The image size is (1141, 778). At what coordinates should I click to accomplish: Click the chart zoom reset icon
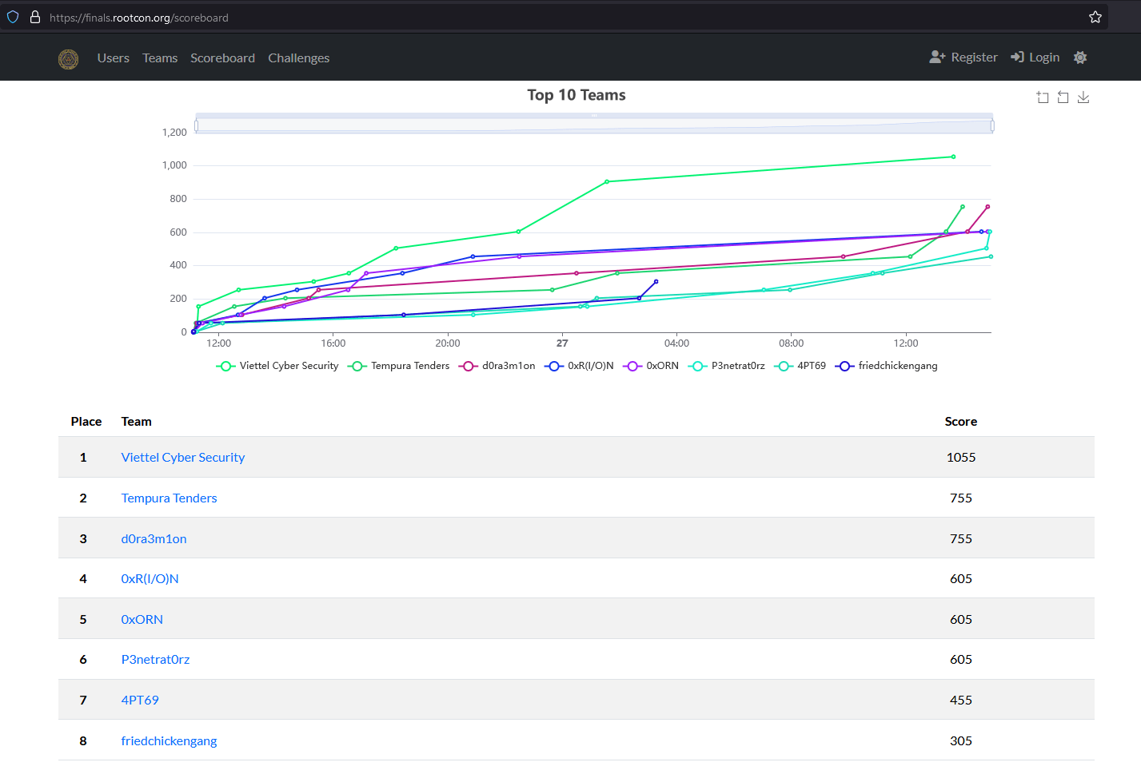pos(1063,97)
